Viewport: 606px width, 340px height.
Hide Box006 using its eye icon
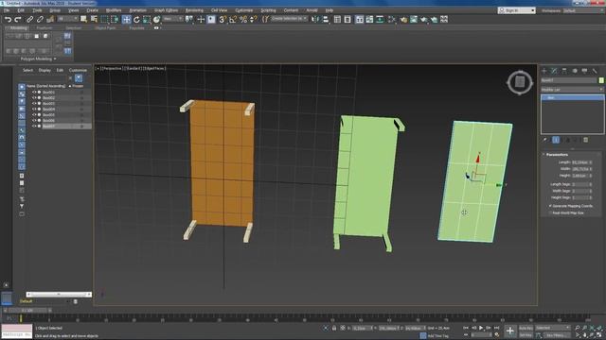tap(34, 120)
